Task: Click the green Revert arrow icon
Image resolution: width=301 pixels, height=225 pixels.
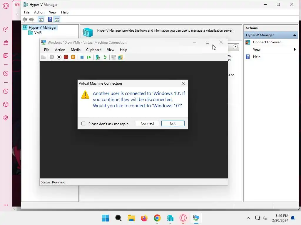Action: tap(105, 57)
